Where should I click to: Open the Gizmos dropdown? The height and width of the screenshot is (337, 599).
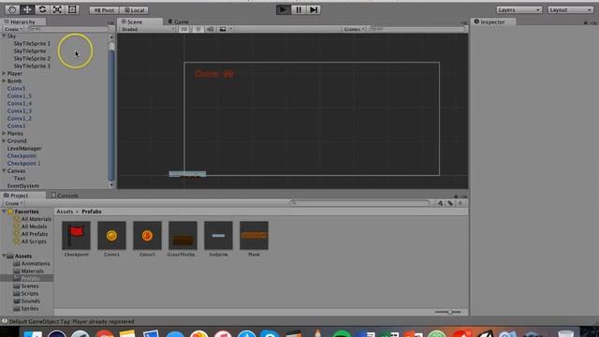pos(354,29)
